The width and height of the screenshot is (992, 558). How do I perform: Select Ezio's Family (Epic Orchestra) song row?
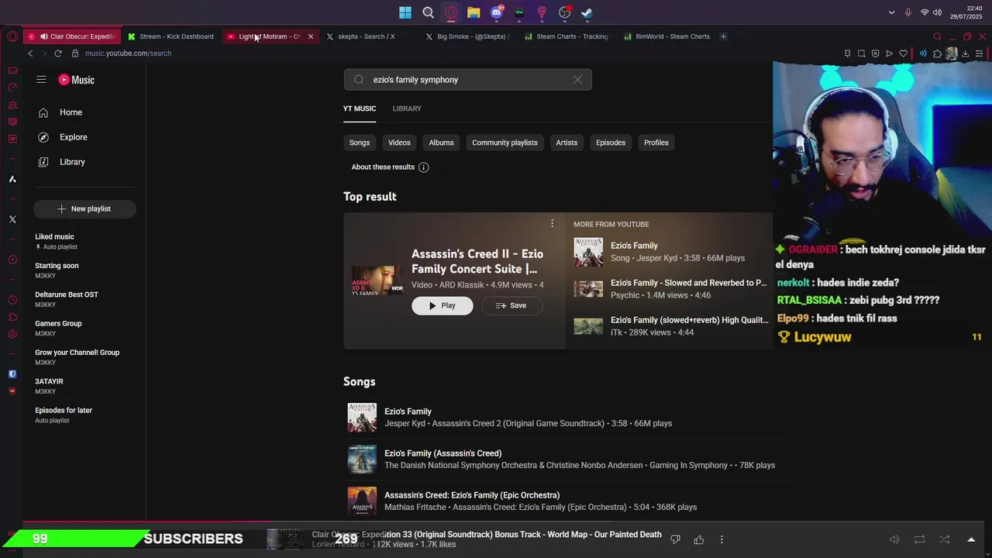point(564,501)
